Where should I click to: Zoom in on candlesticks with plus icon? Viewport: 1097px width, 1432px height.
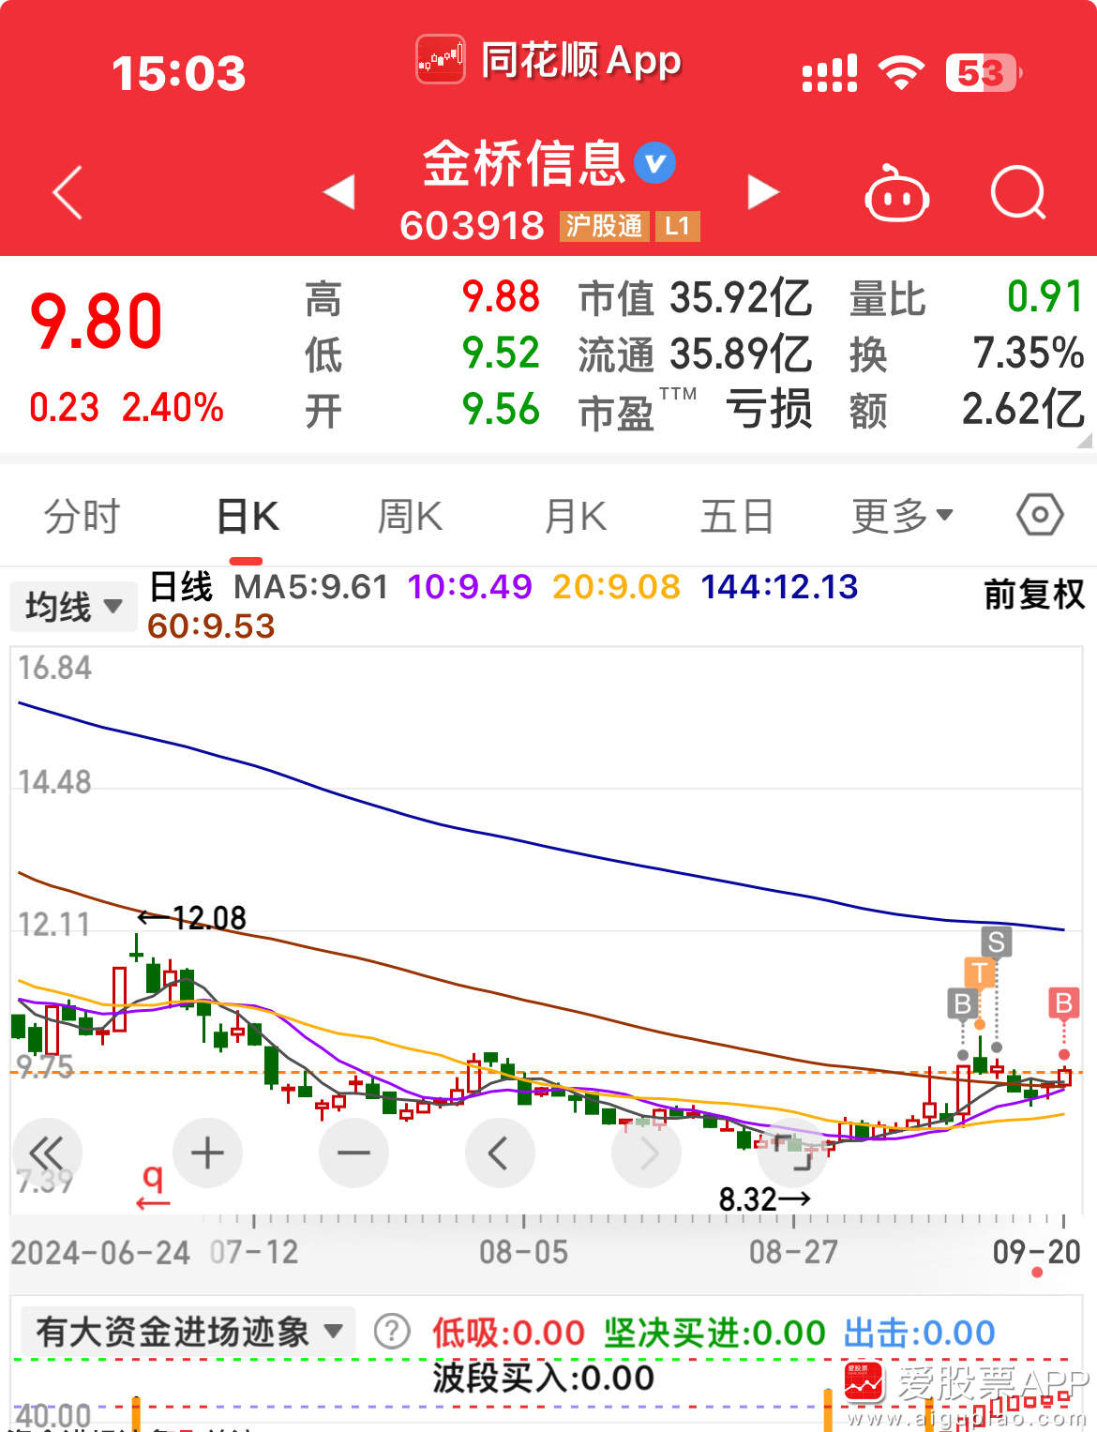coord(207,1153)
